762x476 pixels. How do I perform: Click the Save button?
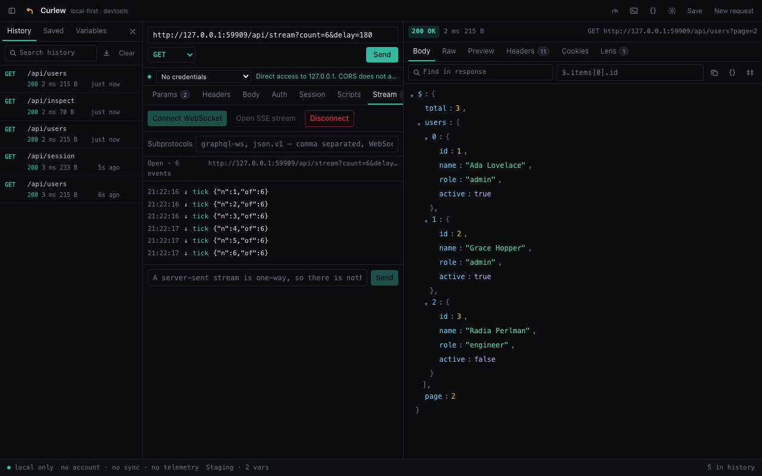tap(695, 11)
